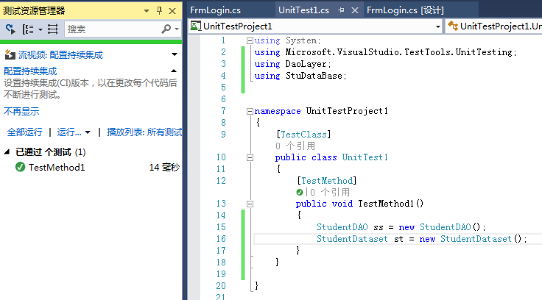Switch to FrmLogin.cs tab
This screenshot has width=542, height=300.
[x=215, y=10]
